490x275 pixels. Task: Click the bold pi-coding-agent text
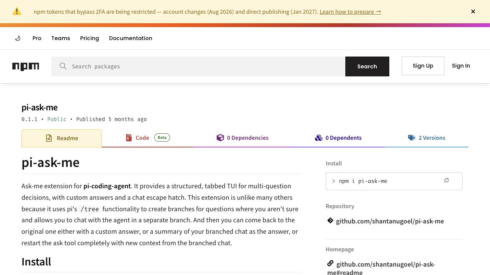[x=107, y=186]
